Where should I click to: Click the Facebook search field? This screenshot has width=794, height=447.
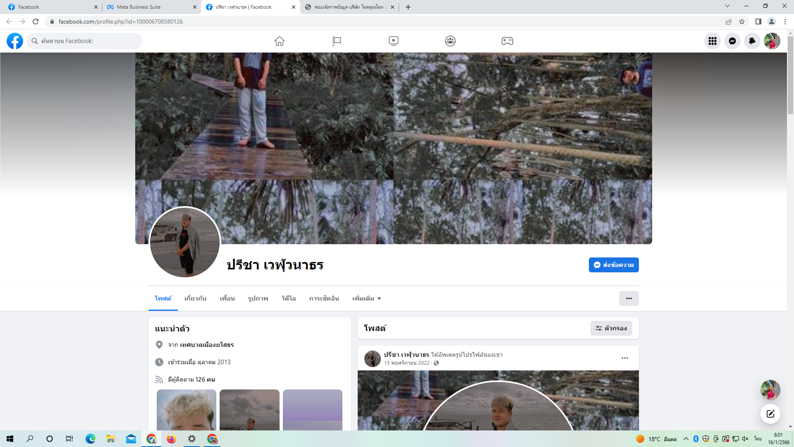point(85,41)
